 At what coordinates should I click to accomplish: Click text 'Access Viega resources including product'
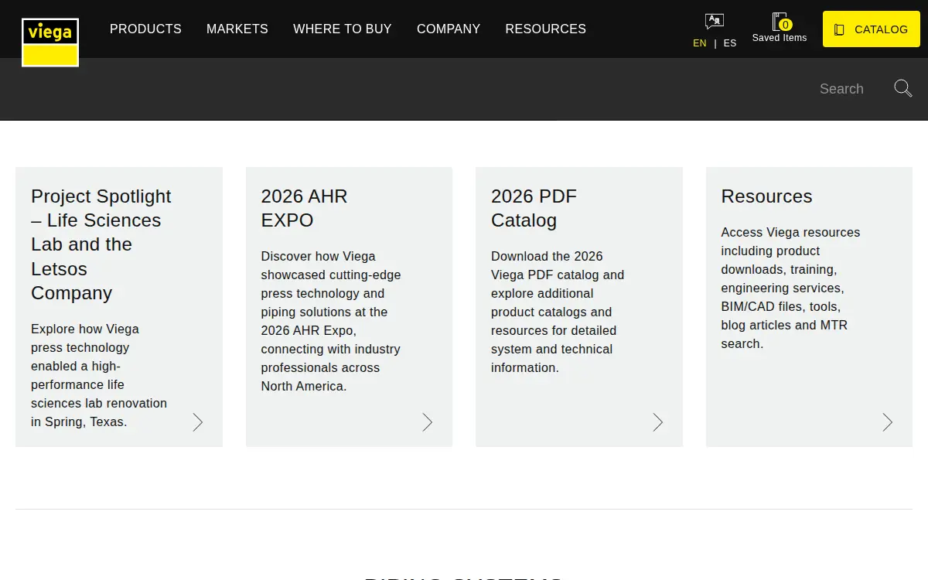pos(790,241)
